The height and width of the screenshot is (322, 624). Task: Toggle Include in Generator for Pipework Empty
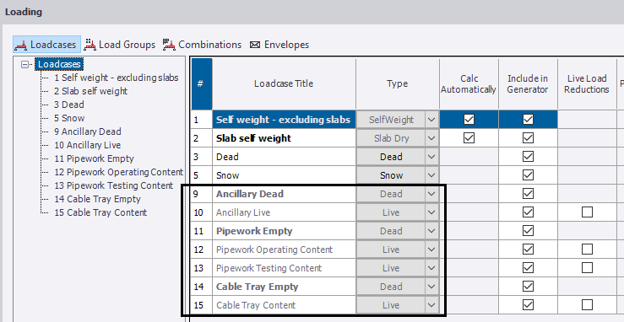pyautogui.click(x=528, y=231)
